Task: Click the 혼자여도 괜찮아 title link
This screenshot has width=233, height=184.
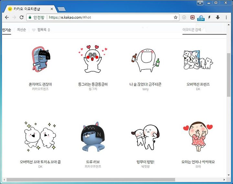Action: pos(40,84)
